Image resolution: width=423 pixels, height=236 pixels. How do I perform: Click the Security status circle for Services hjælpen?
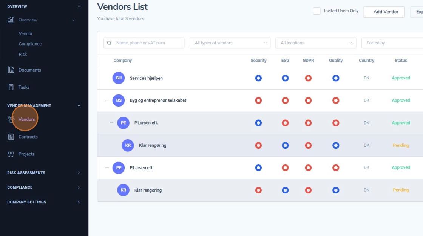coord(258,78)
